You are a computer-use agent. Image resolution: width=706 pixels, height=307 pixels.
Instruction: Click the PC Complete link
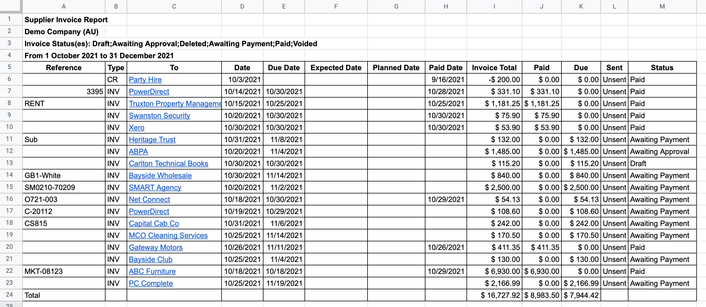pos(151,283)
